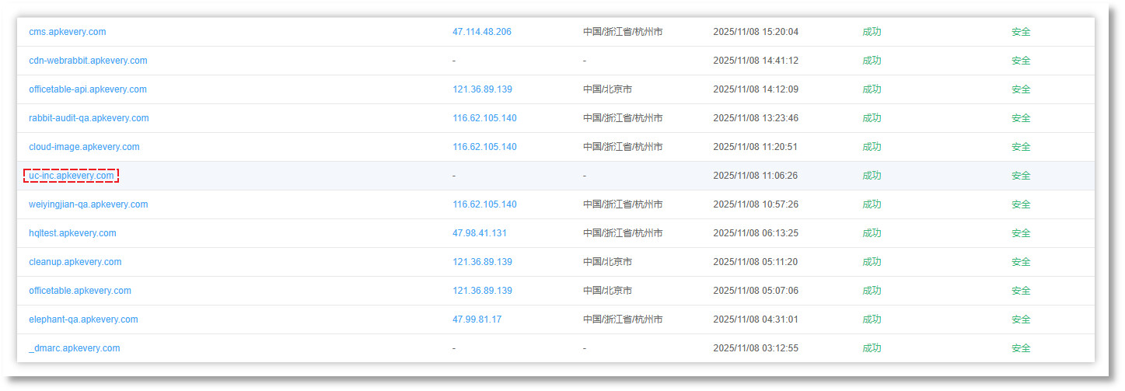The height and width of the screenshot is (391, 1125).
Task: Select the officetable.apkevery.com domain
Action: (x=80, y=291)
